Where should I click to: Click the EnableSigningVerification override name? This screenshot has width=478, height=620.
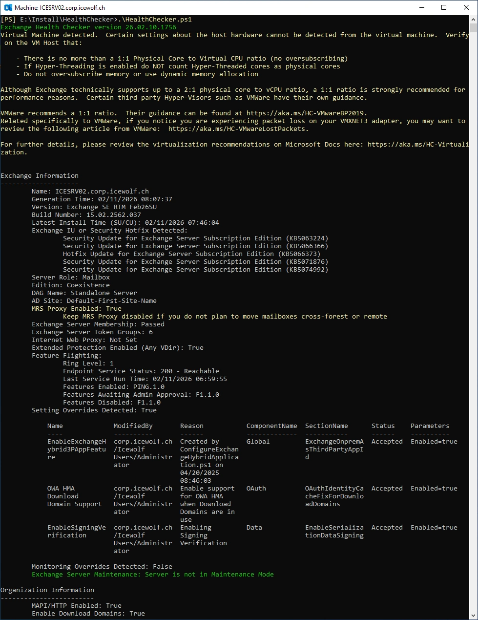76,532
